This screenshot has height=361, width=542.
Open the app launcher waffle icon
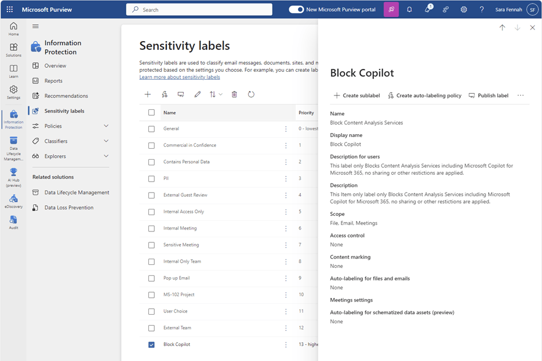click(x=9, y=9)
